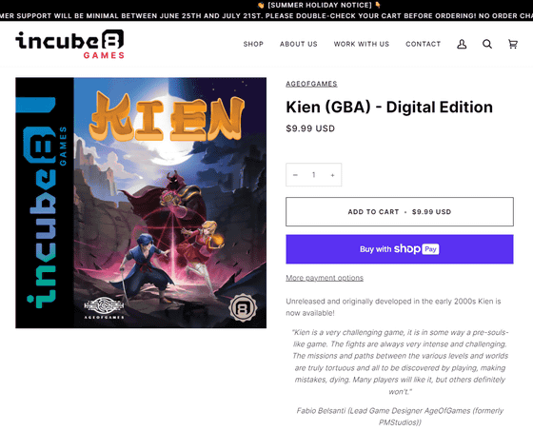This screenshot has width=533, height=431.
Task: Open the Contact page
Action: [x=423, y=44]
